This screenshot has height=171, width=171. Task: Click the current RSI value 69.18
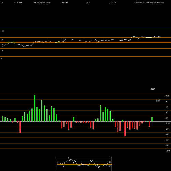tap(157, 37)
